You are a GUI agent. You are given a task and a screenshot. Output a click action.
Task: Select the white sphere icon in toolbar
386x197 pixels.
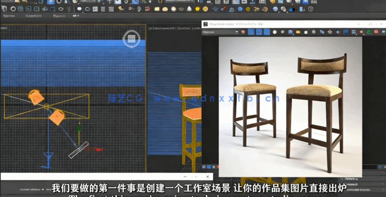pyautogui.click(x=80, y=9)
